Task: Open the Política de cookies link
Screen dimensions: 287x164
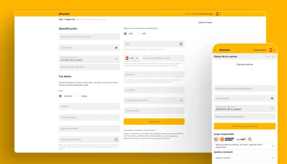Action: (x=147, y=136)
